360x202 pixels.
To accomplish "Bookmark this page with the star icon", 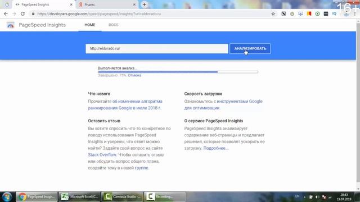I will point(273,13).
